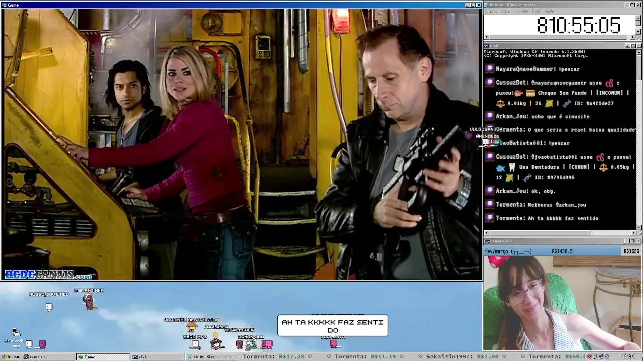Click the Game window title icon
This screenshot has width=643, height=361.
[x=4, y=5]
